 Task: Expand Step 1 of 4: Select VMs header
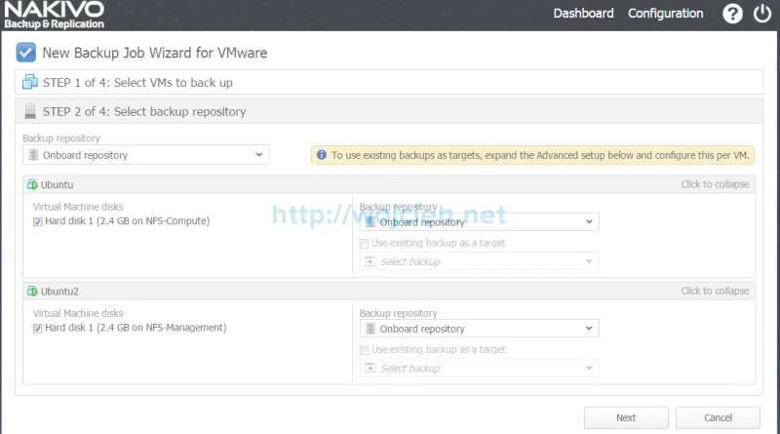137,83
